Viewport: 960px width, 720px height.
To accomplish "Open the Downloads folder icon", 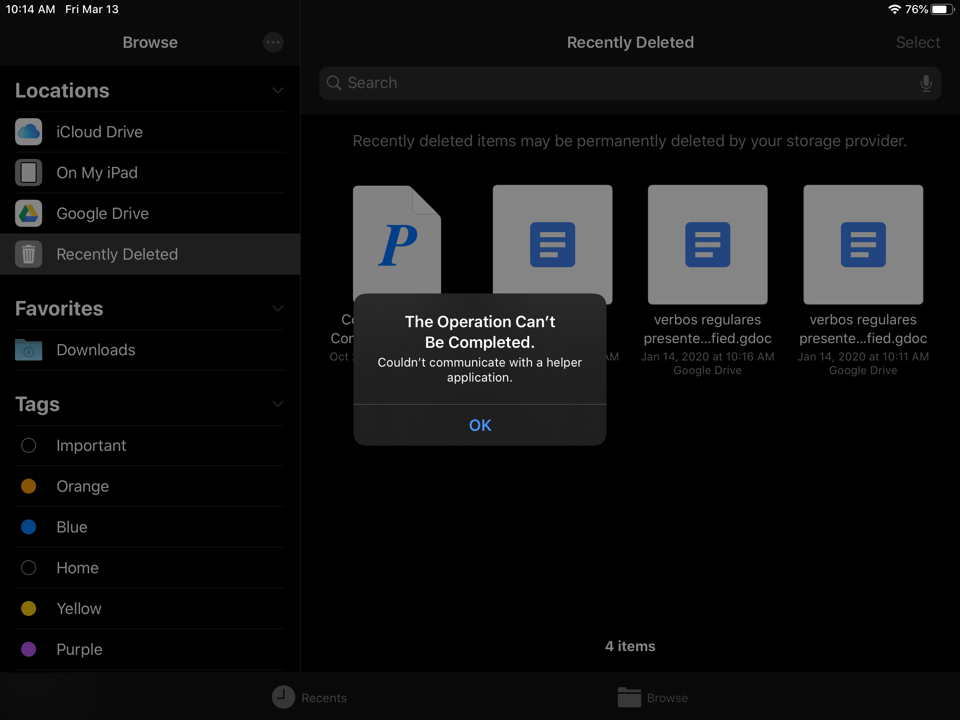I will (29, 350).
